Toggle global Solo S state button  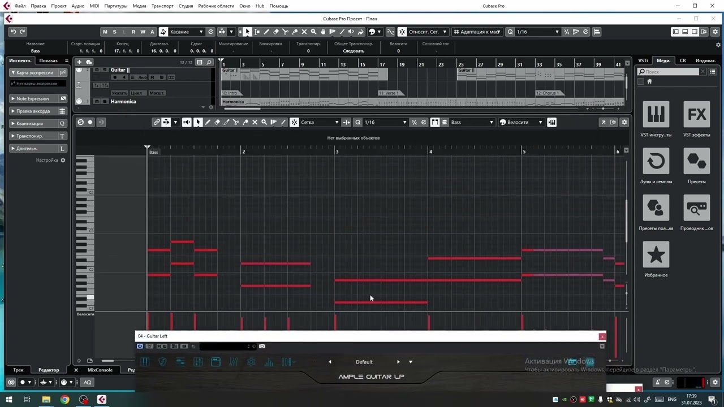[x=114, y=32]
